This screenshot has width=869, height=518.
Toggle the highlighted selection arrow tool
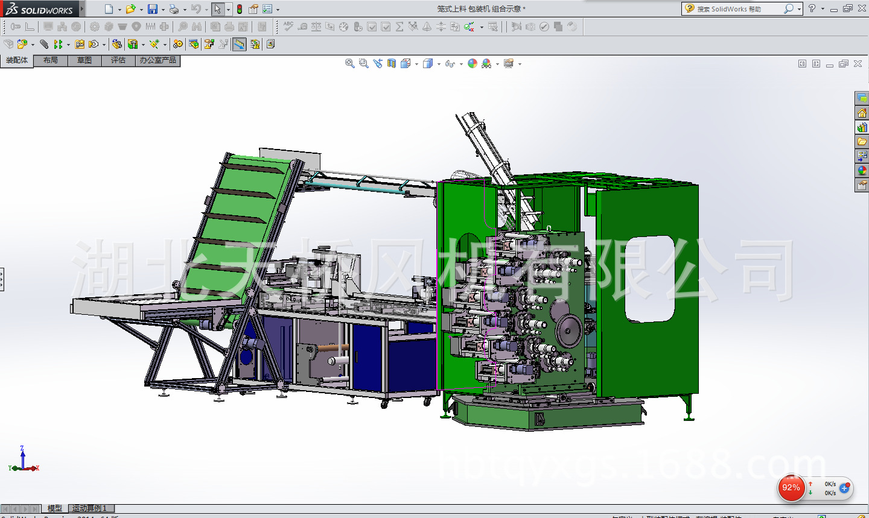pyautogui.click(x=217, y=9)
